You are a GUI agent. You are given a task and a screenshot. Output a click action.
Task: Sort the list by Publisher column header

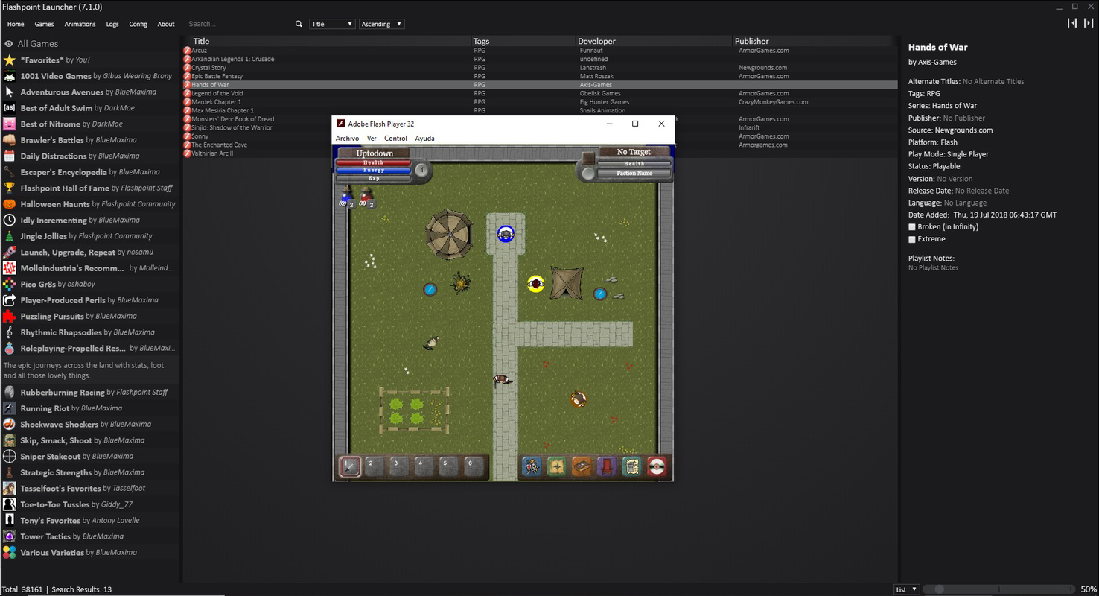click(815, 41)
